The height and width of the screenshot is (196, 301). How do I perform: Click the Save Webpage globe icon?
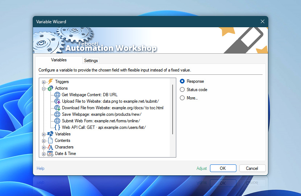pyautogui.click(x=57, y=114)
